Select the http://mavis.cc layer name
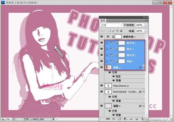Screen dimensions: 174x122 121,86
